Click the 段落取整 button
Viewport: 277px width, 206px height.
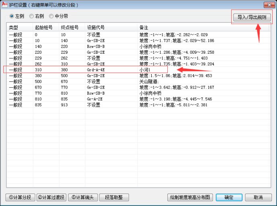point(114,197)
